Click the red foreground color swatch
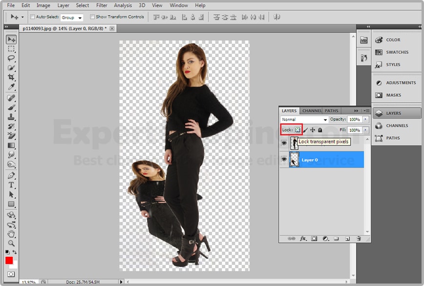The image size is (424, 286). [9, 260]
